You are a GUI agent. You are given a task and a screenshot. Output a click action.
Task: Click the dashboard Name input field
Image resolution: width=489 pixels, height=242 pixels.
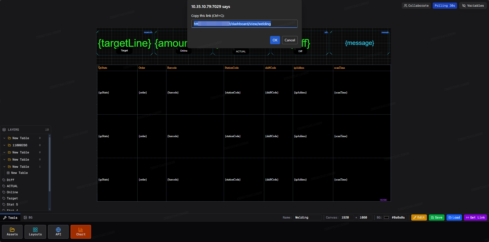coord(307,217)
